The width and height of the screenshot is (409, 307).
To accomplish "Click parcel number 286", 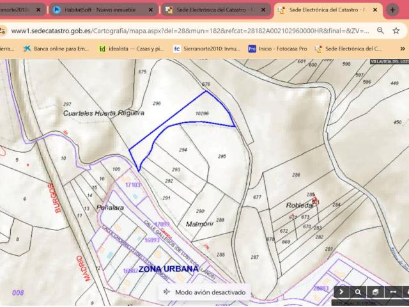I will [x=296, y=175].
